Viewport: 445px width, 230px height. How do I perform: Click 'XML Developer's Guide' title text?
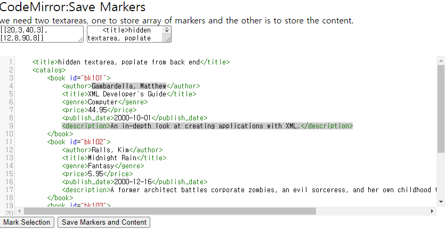pos(127,94)
